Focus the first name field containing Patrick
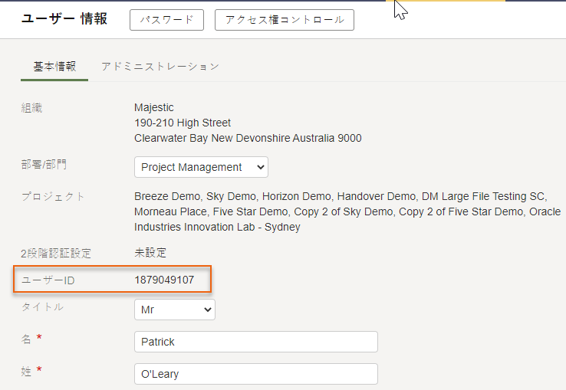The height and width of the screenshot is (390, 566). [x=256, y=342]
